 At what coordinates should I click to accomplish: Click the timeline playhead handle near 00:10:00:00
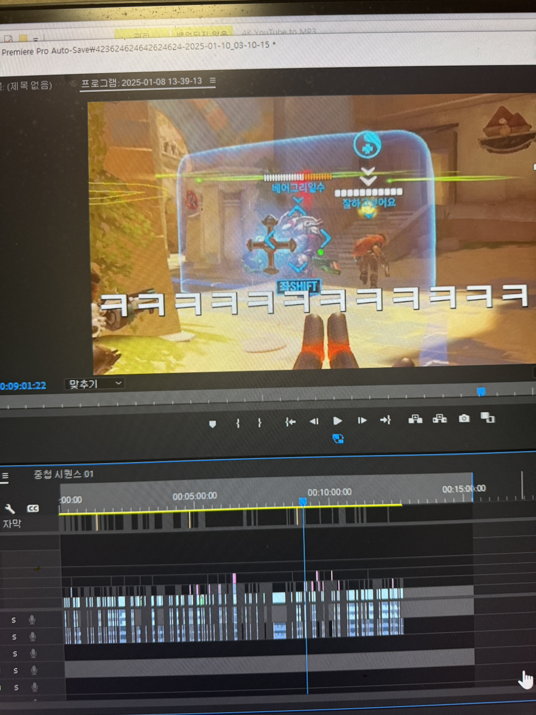point(303,501)
